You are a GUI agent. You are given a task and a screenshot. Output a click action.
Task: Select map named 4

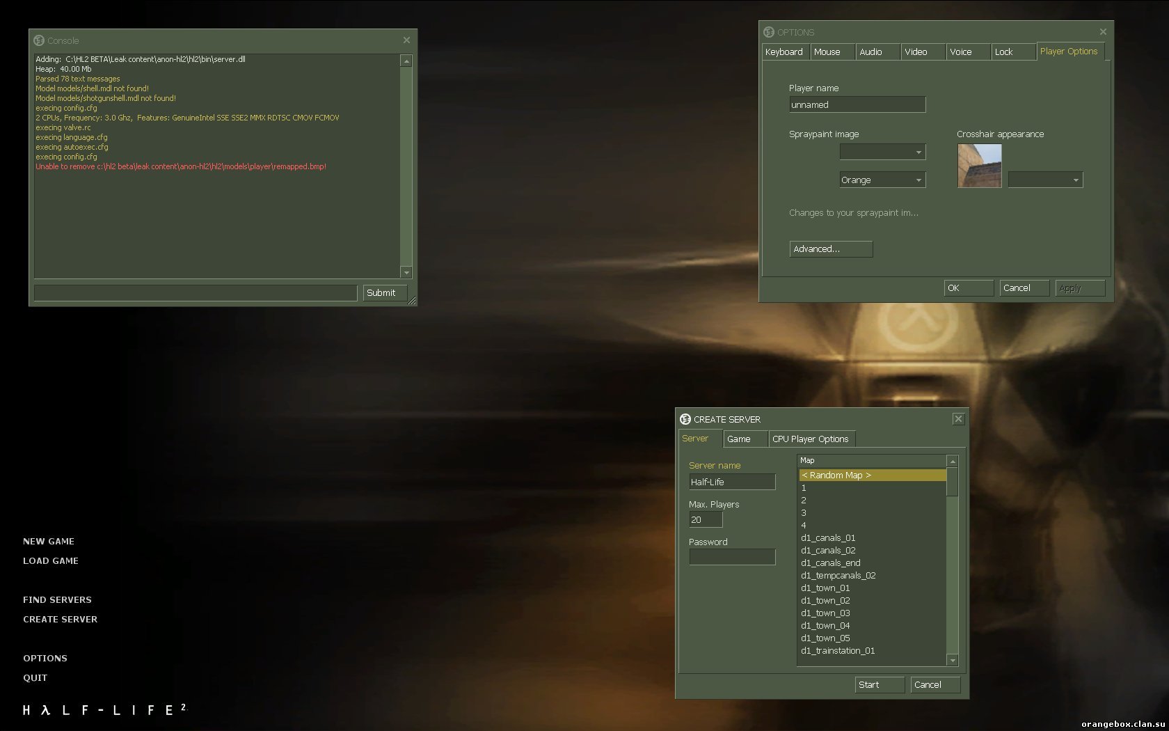pyautogui.click(x=873, y=526)
